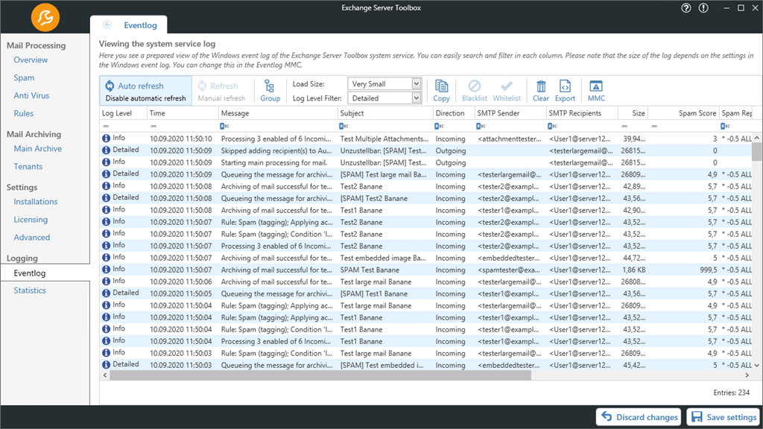
Task: Click the Clear trash icon
Action: pos(540,88)
